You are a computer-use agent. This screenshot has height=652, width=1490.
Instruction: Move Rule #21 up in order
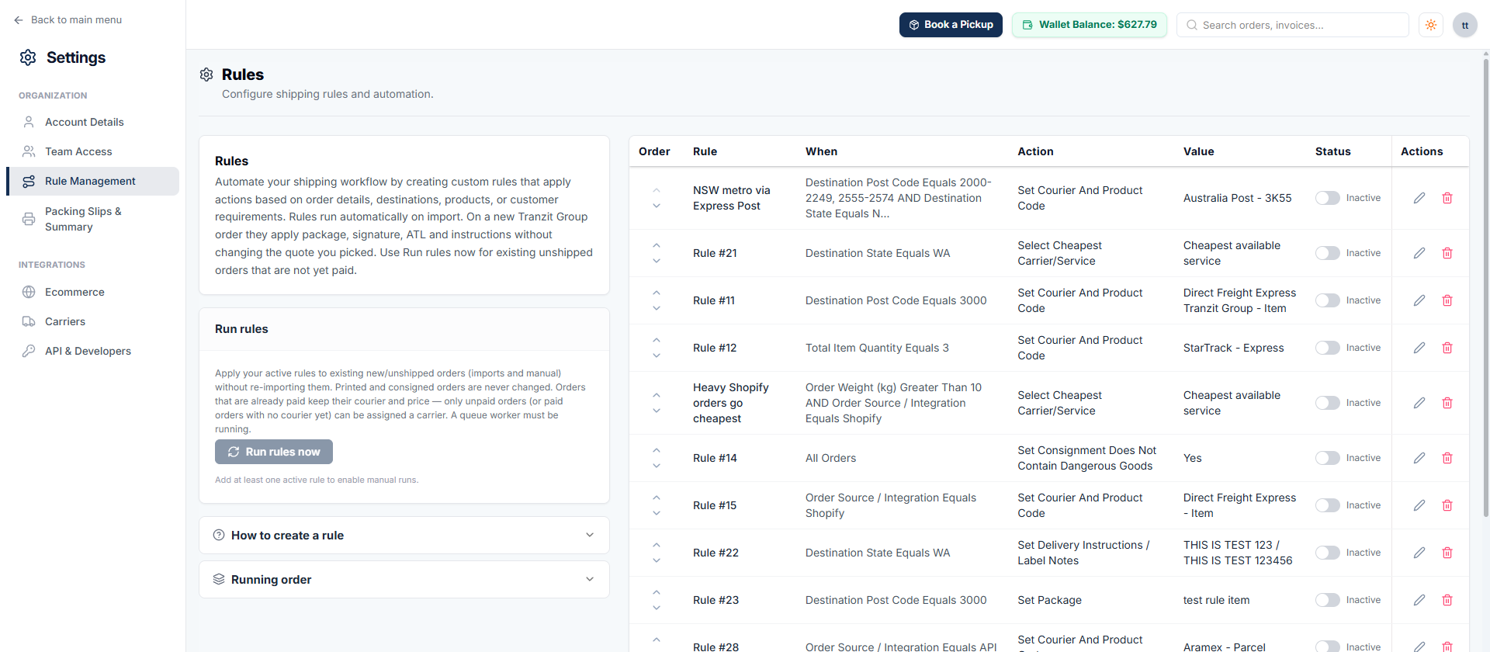[657, 245]
